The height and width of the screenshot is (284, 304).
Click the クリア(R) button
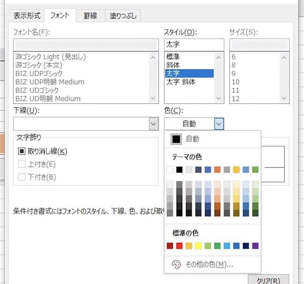[x=268, y=280]
